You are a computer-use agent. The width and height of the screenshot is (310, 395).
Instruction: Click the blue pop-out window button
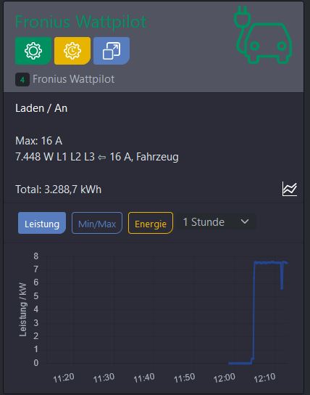click(x=112, y=51)
